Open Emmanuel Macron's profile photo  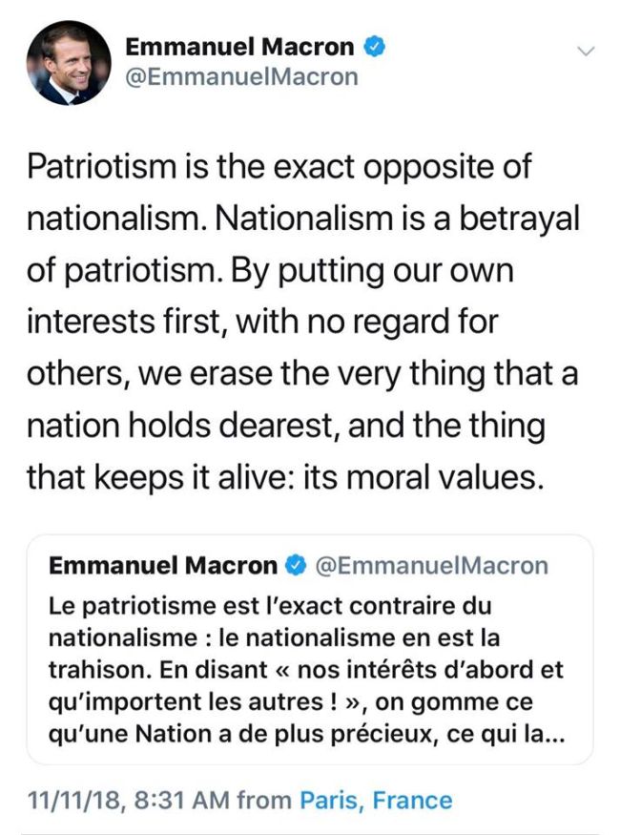69,62
